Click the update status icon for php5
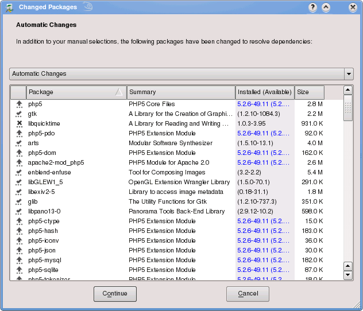 coord(19,104)
